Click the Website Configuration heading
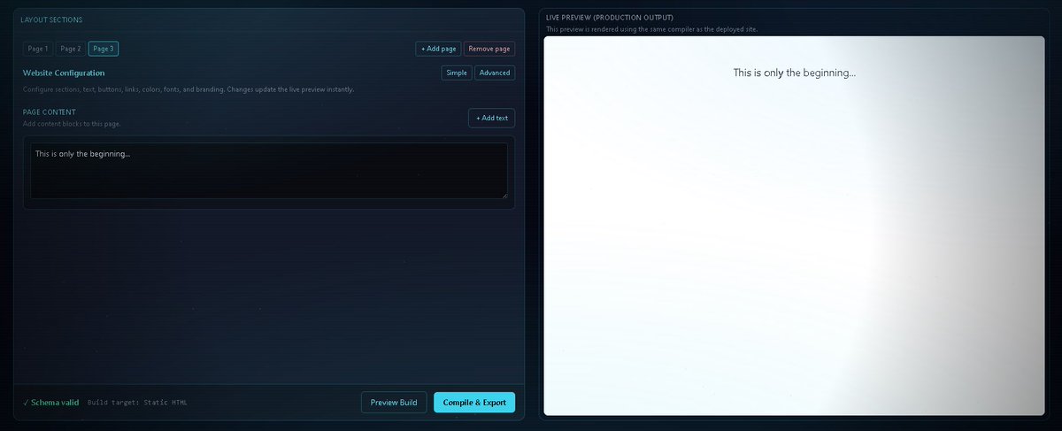 [64, 73]
